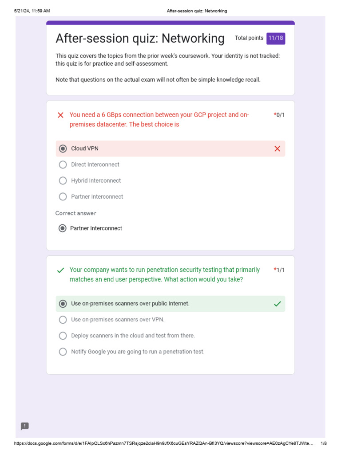Click the 0/1 score on first question
The image size is (341, 454).
(x=280, y=115)
